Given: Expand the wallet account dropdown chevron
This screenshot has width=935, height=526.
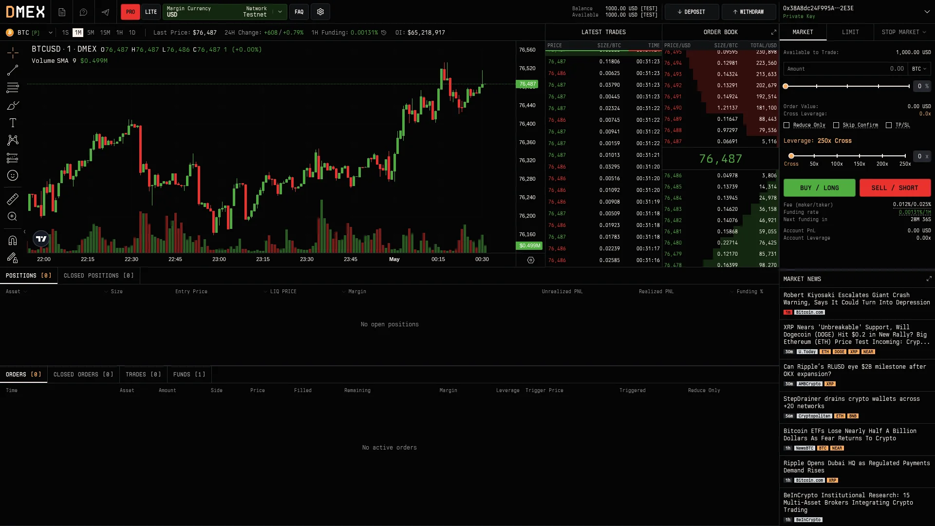Looking at the screenshot, I should click(927, 12).
